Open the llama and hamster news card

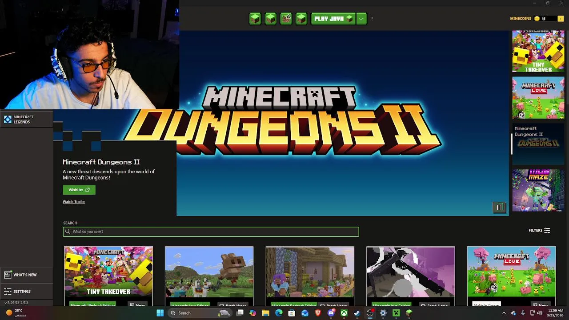coord(209,276)
